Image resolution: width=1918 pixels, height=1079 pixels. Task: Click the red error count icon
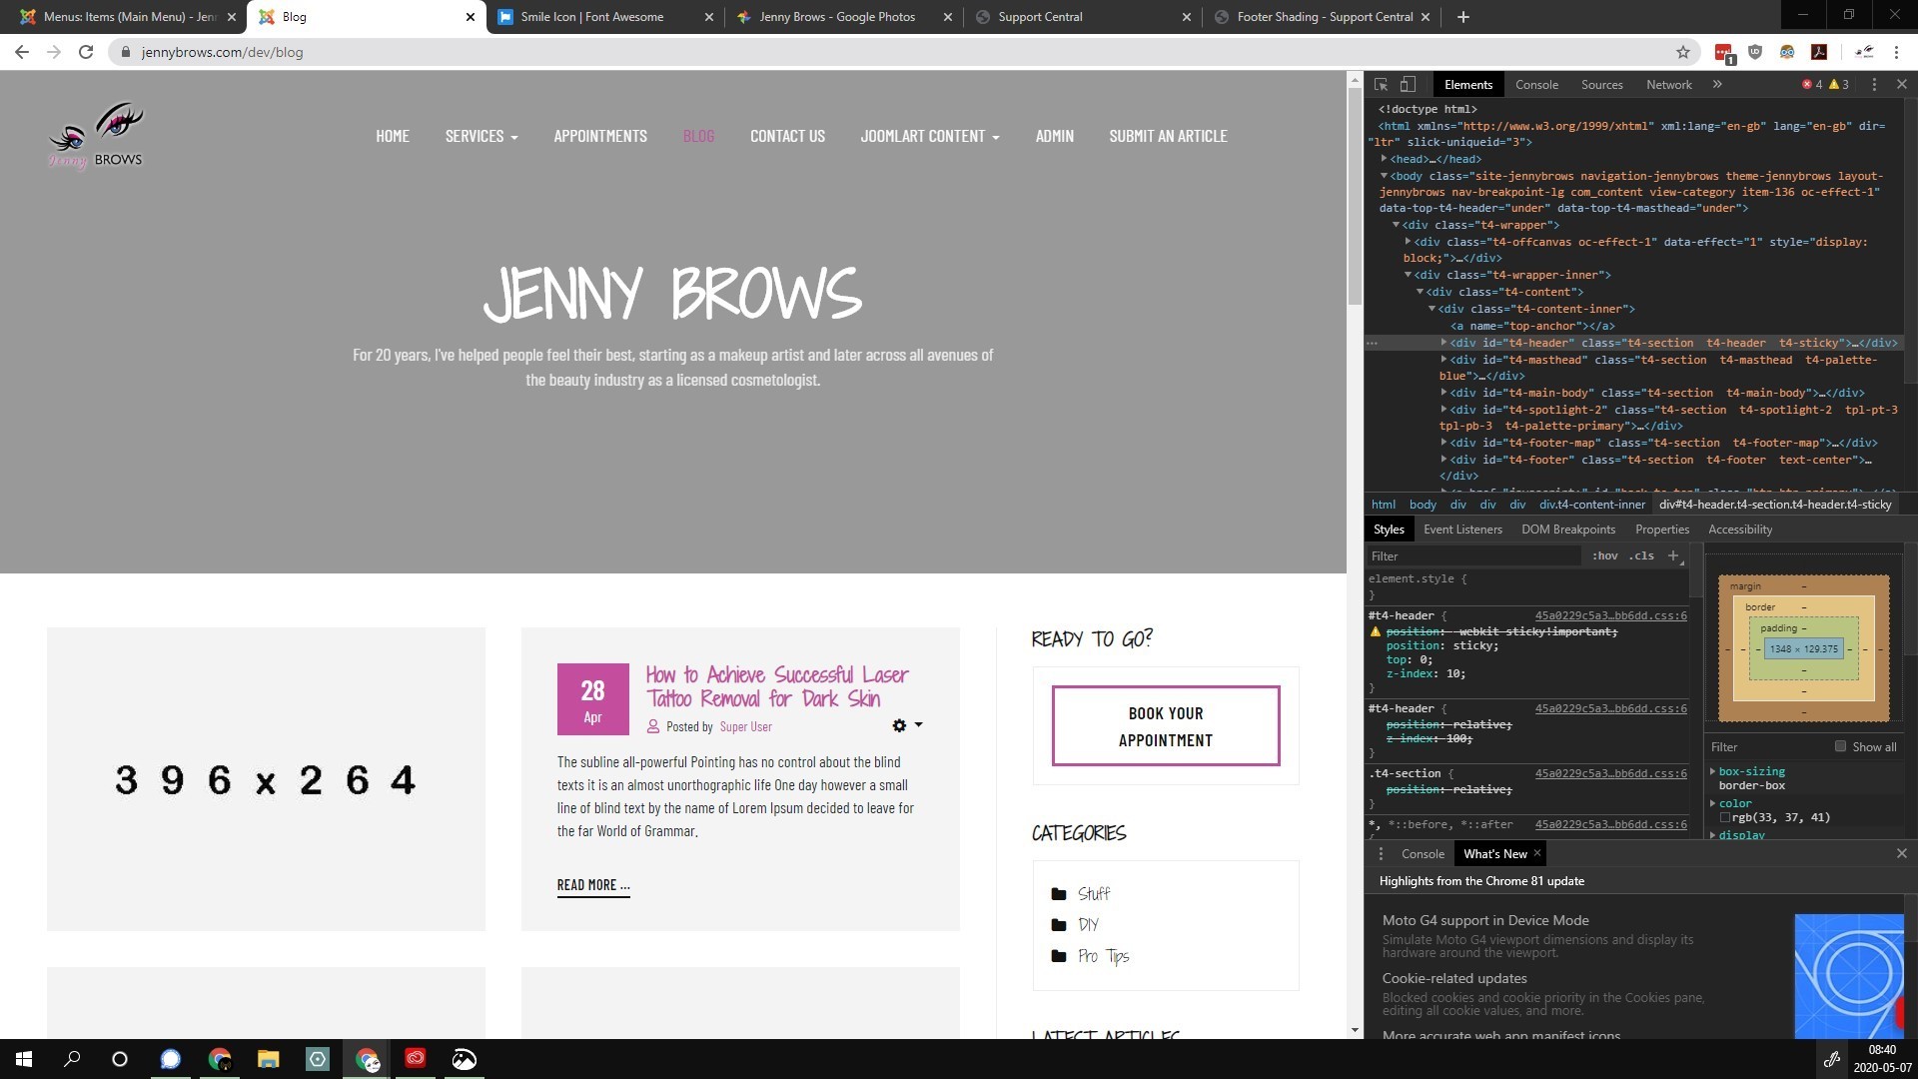tap(1807, 85)
